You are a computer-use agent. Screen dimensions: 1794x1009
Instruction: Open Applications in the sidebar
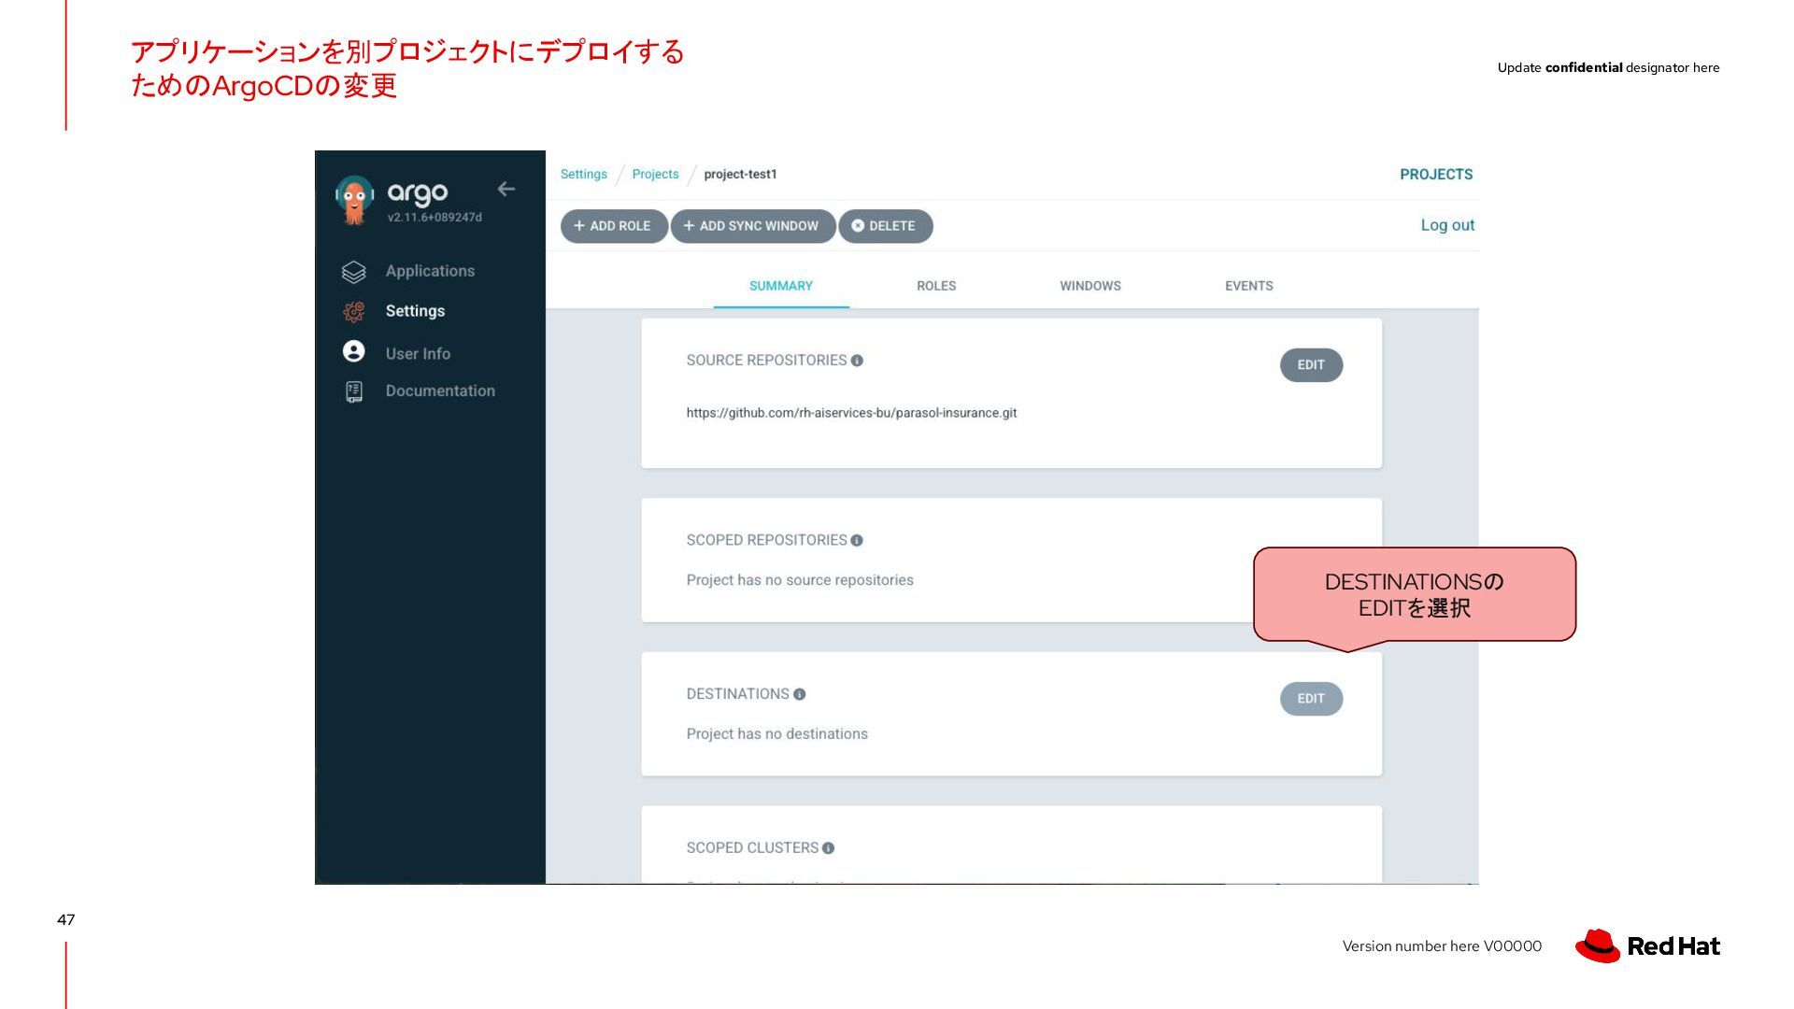(x=430, y=271)
